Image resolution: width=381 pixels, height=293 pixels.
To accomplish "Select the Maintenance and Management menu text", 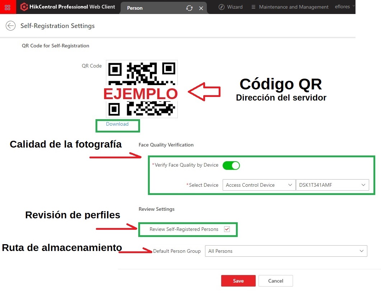I will 293,7.
